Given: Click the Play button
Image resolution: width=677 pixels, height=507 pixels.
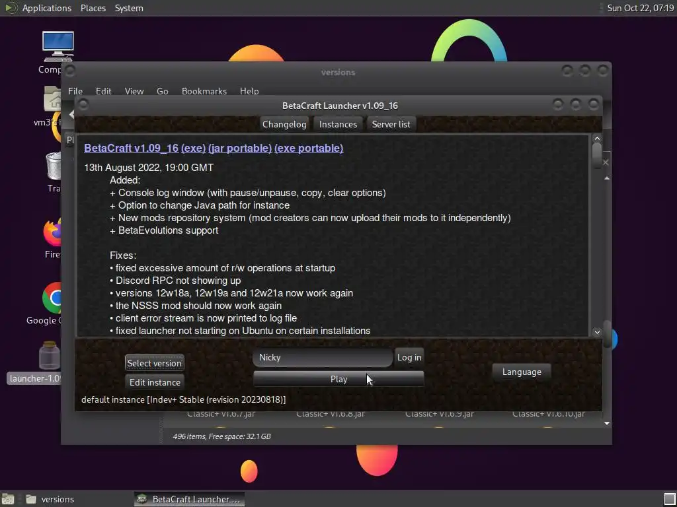Looking at the screenshot, I should pos(338,379).
